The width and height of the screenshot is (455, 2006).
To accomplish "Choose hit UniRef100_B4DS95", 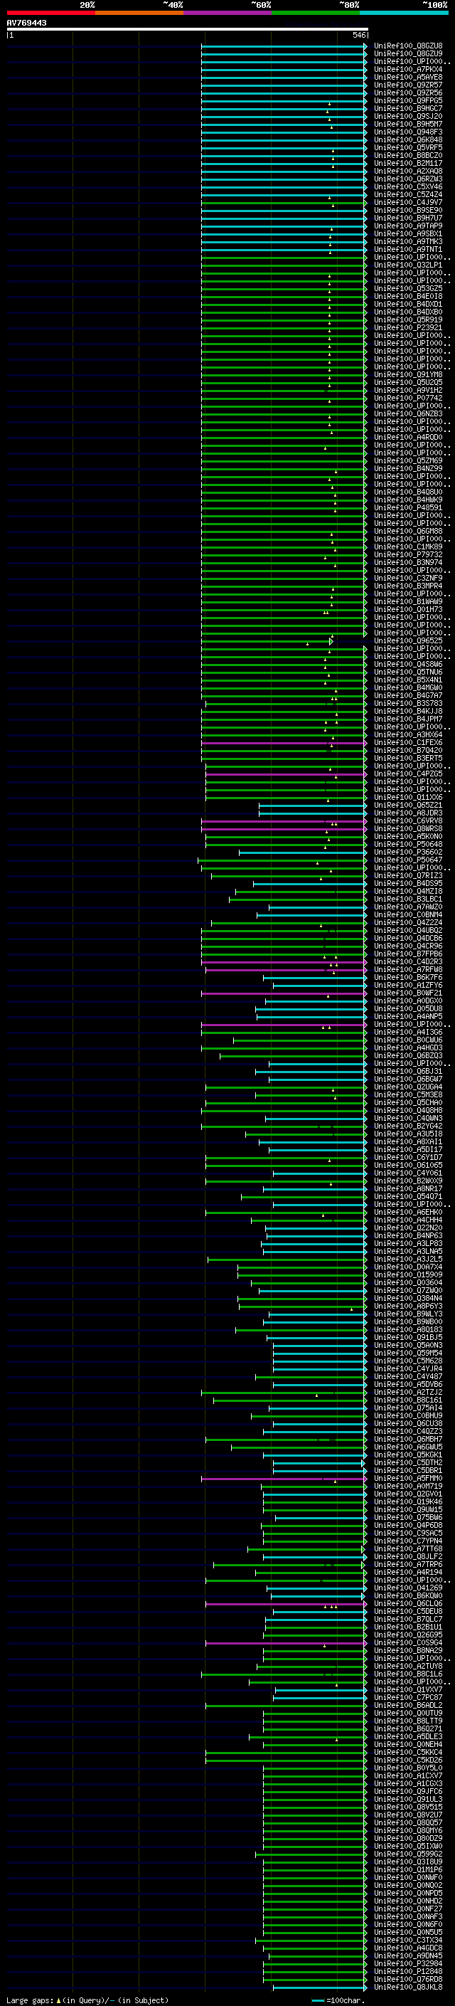I will pos(408,883).
